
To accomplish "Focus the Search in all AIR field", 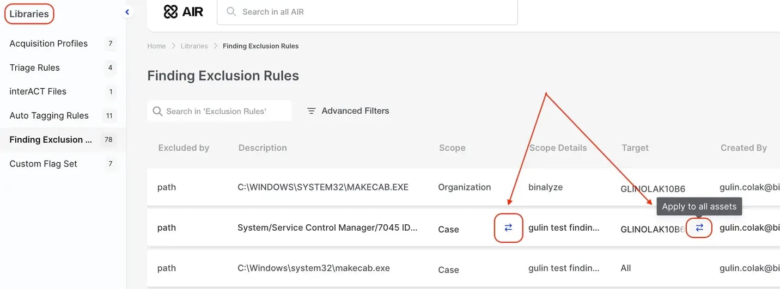I will [x=367, y=11].
